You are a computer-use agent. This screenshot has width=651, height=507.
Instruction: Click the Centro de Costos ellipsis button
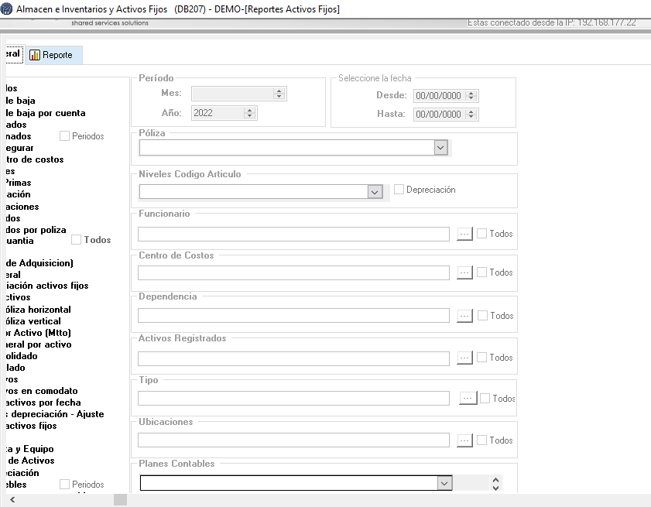tap(464, 272)
